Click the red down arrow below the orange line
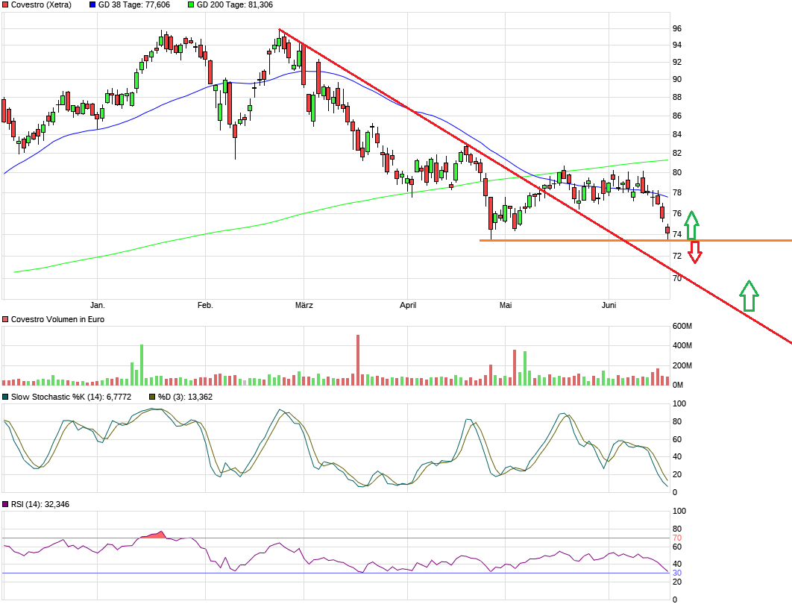 (695, 252)
